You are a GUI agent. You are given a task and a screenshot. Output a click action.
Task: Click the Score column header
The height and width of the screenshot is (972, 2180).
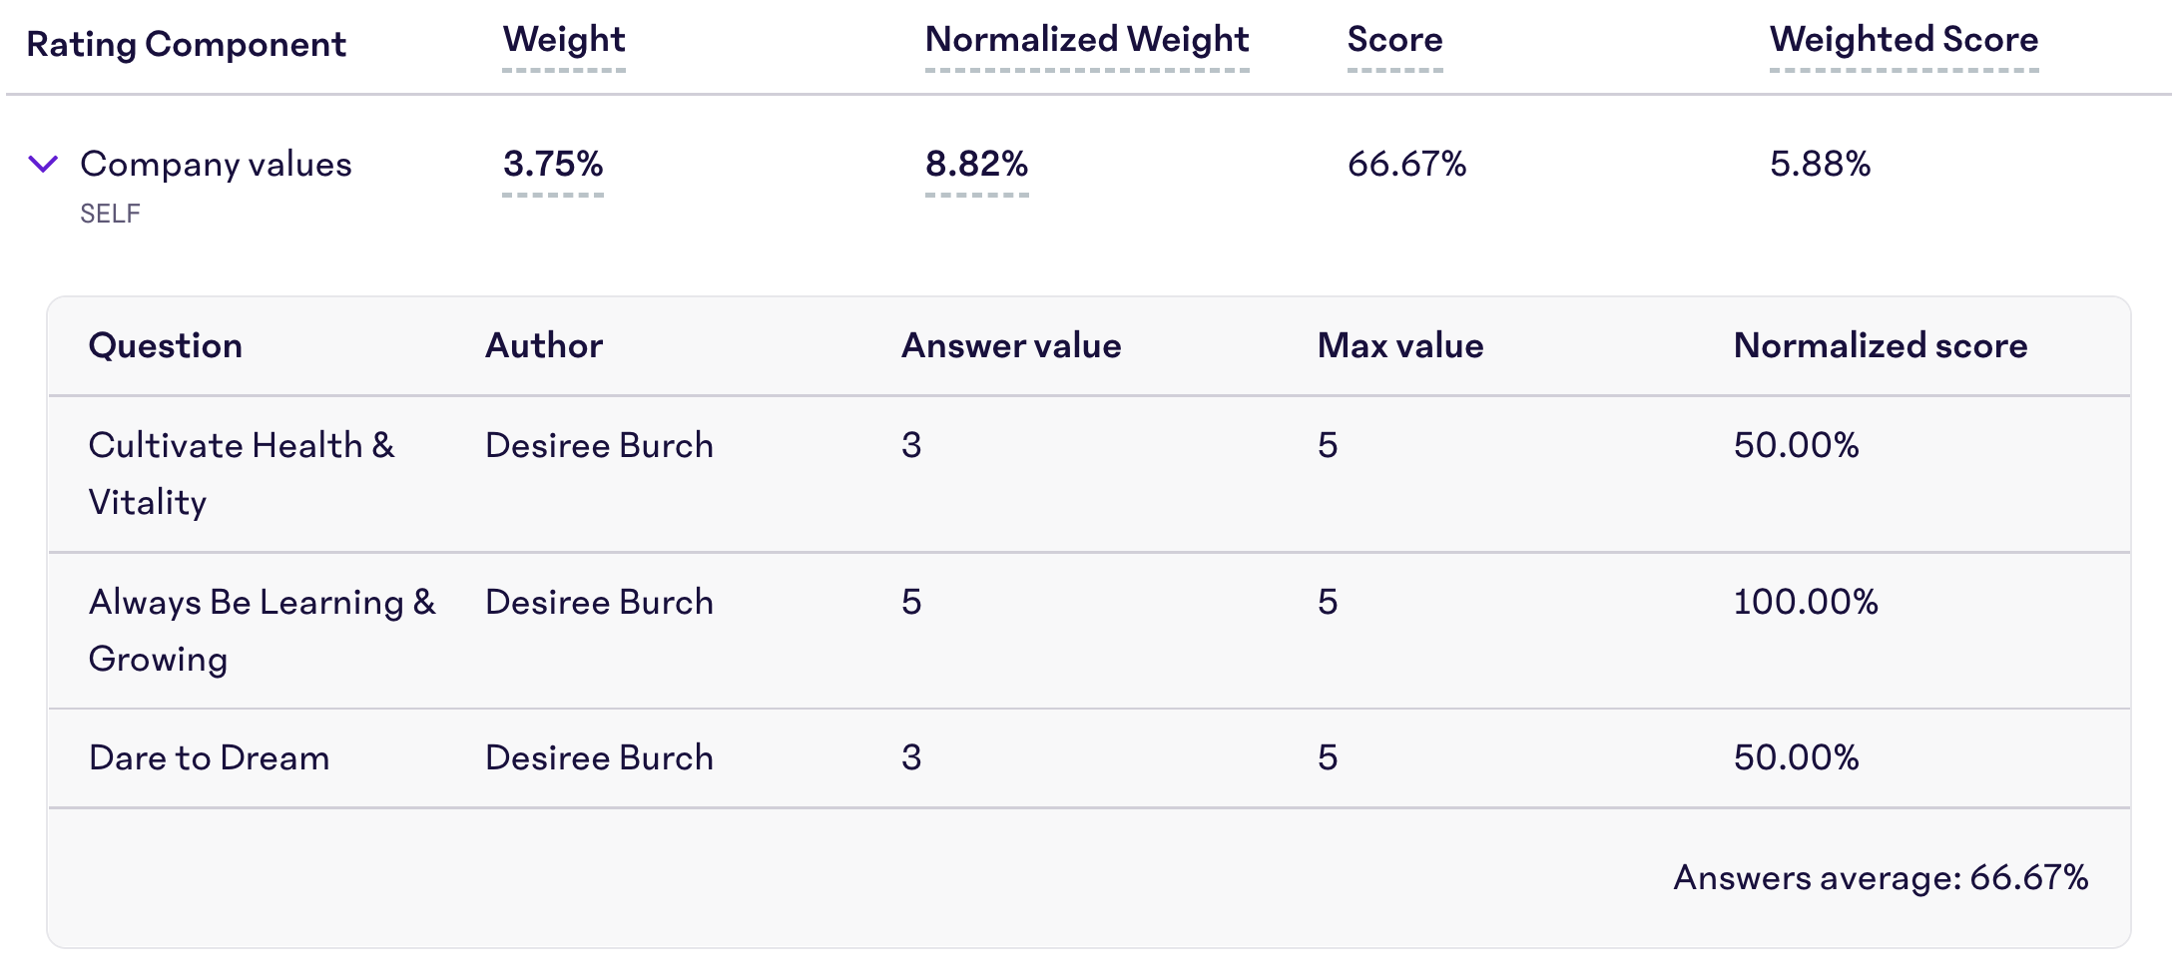[x=1394, y=40]
